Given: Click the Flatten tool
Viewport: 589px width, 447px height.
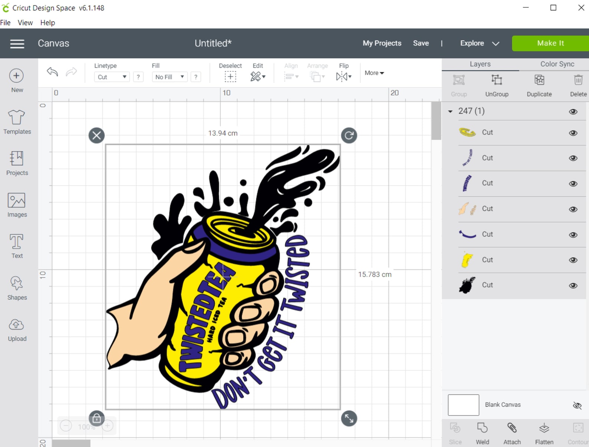Looking at the screenshot, I should click(544, 433).
